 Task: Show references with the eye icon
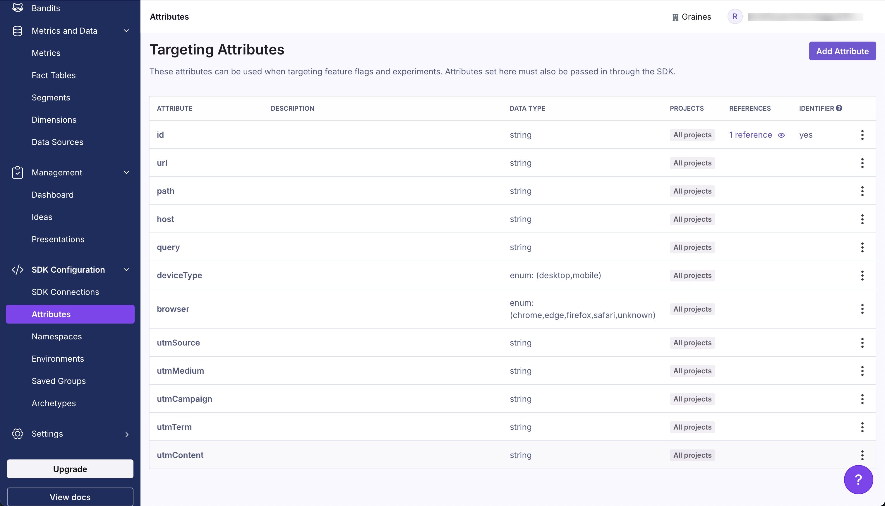click(781, 135)
